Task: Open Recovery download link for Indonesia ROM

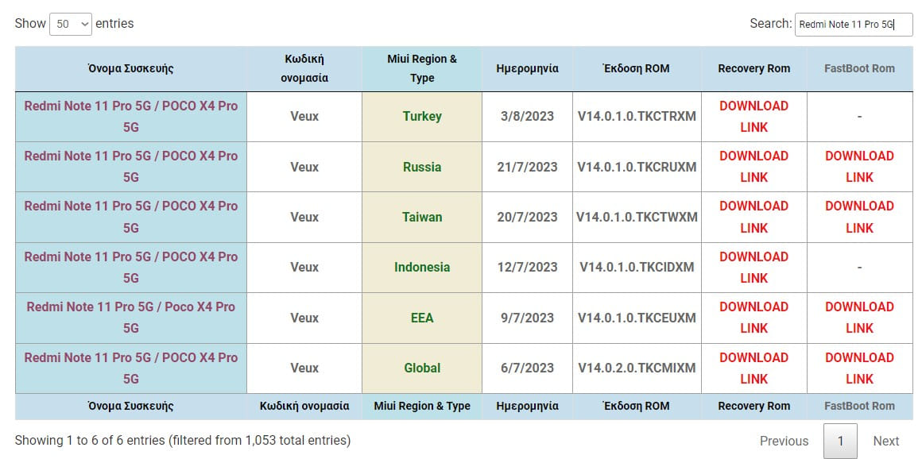Action: click(753, 268)
